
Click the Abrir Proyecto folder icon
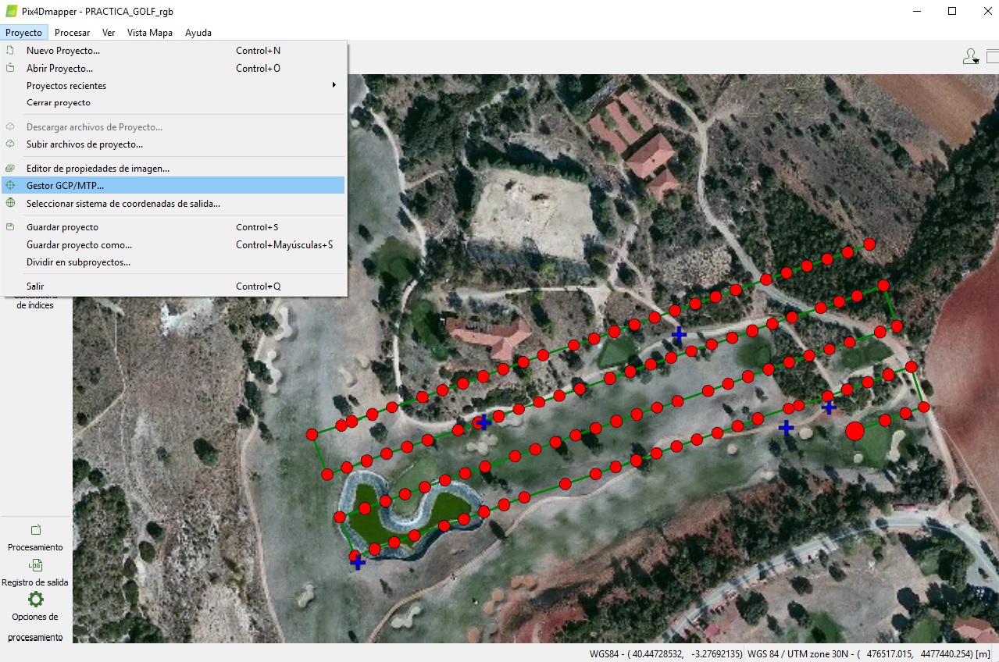10,68
